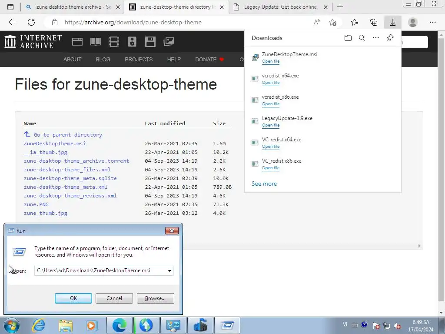Click Go to parent directory link
445x334 pixels.
68,135
